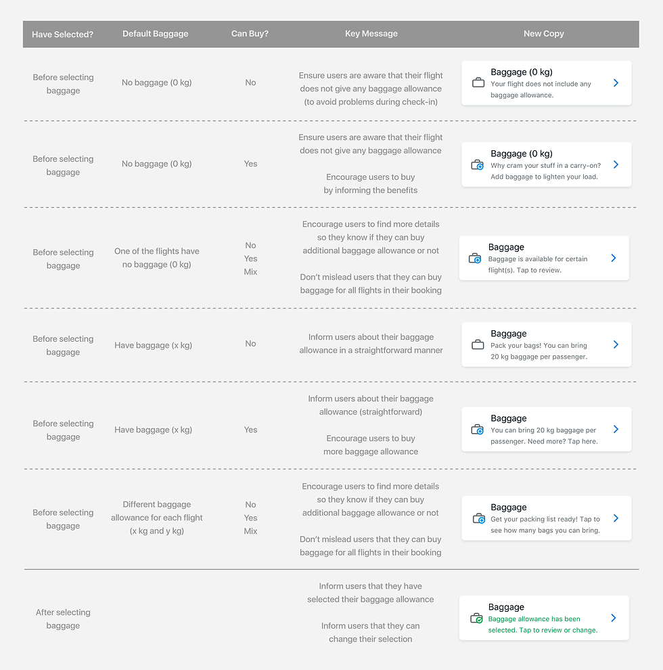The width and height of the screenshot is (663, 670).
Task: Open chevron on 'Why cram your stuff' card
Action: tap(616, 164)
